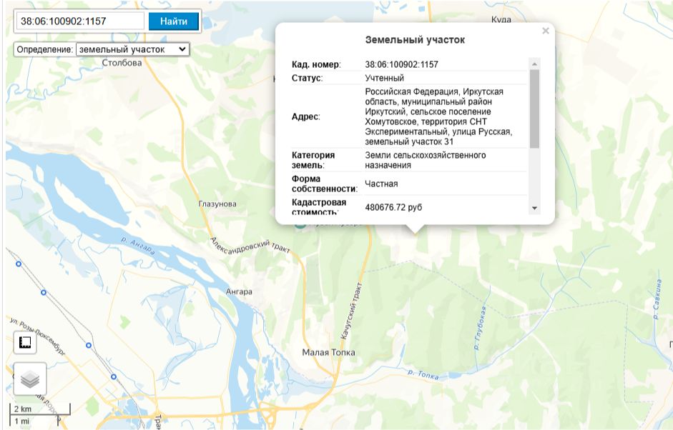Click the Куда map label
The image size is (673, 430).
(x=501, y=19)
